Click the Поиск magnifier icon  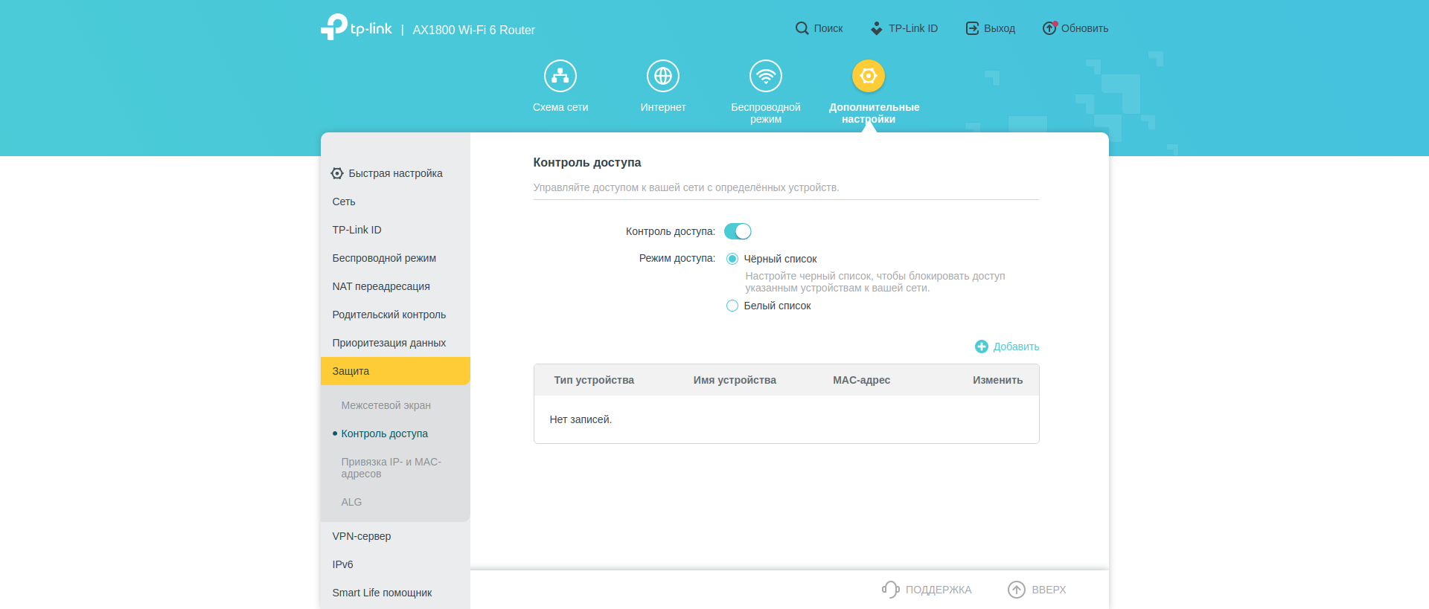click(802, 28)
